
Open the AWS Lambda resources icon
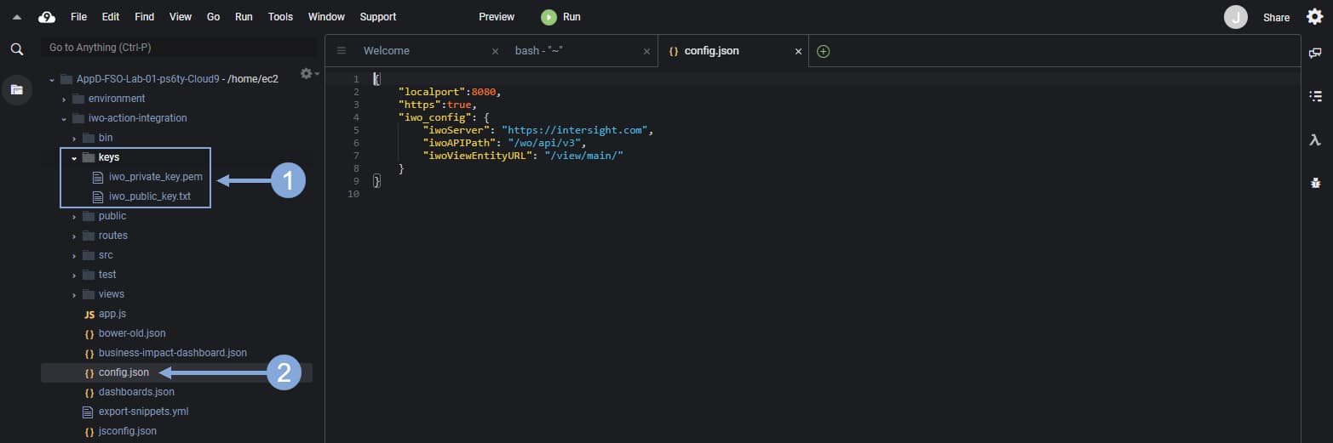(1315, 140)
